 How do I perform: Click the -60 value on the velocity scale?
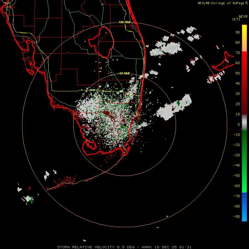[237, 186]
